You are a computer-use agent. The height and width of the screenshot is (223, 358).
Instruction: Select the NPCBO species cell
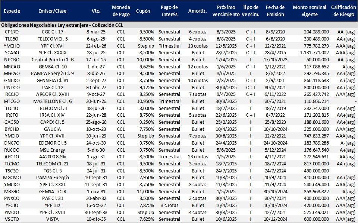pos(12,60)
